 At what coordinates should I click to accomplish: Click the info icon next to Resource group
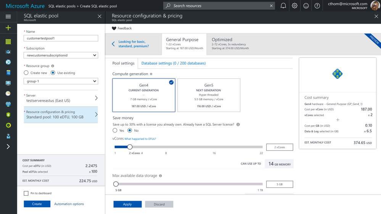tap(53, 66)
